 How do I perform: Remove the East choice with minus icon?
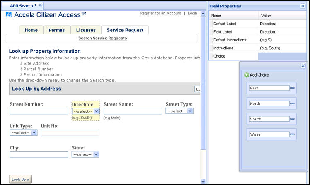coord(292,88)
